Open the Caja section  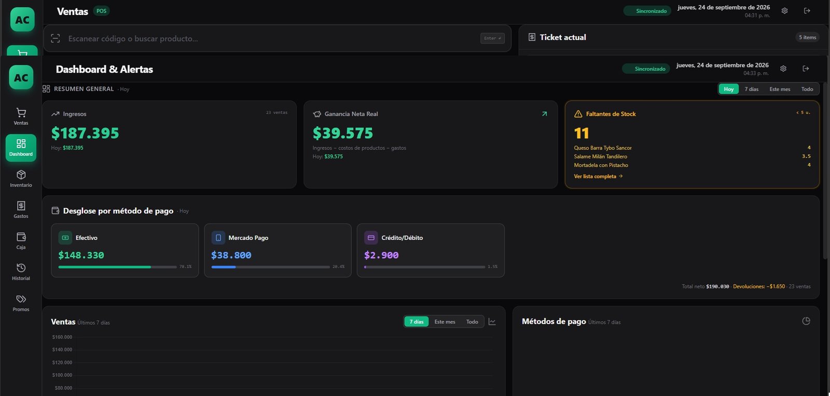pyautogui.click(x=21, y=241)
